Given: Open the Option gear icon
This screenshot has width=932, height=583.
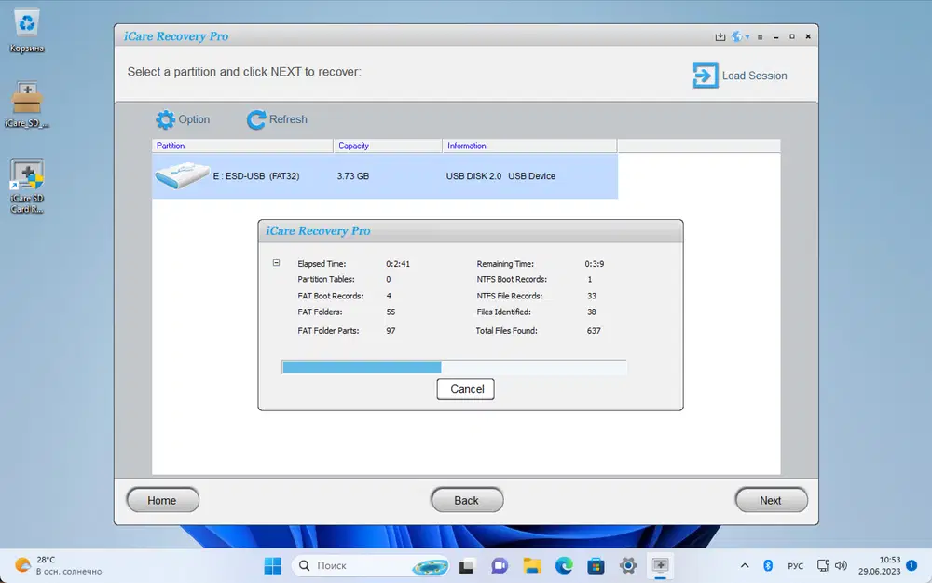Looking at the screenshot, I should [165, 119].
